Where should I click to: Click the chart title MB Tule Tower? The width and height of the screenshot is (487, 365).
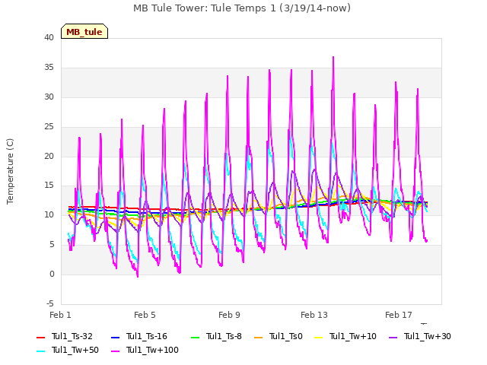(242, 8)
